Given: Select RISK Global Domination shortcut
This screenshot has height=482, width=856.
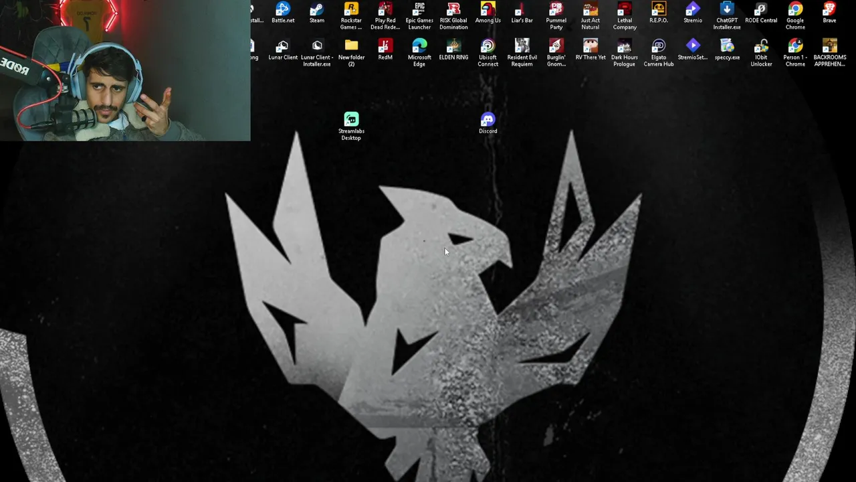Looking at the screenshot, I should [x=453, y=16].
